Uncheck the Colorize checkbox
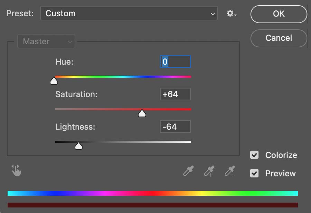 pos(254,155)
